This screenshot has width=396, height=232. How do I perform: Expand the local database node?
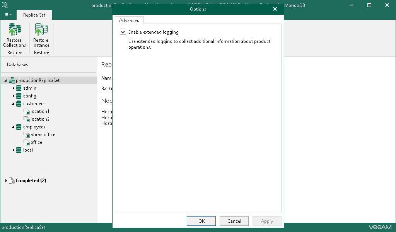[14, 150]
